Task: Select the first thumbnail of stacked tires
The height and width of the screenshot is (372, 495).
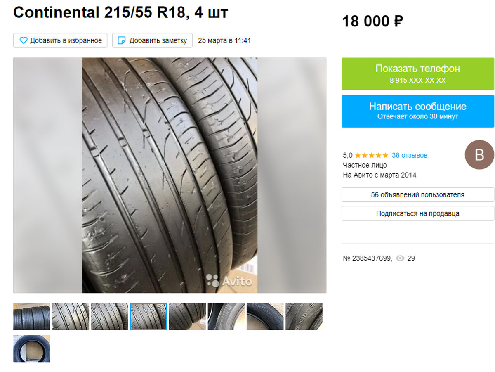Action: click(32, 317)
